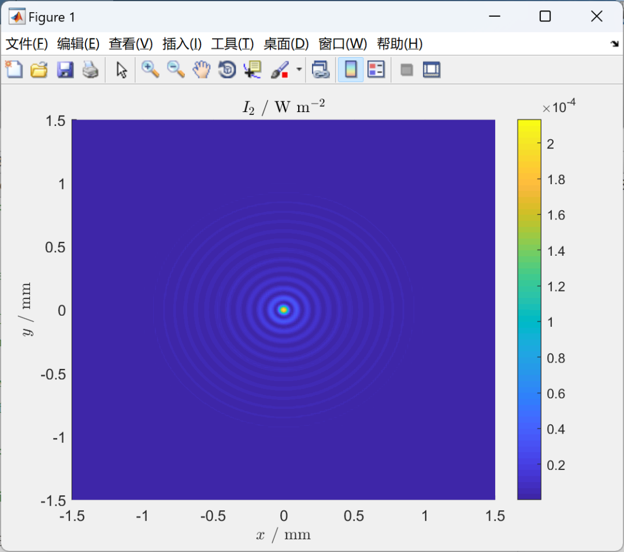Screen dimensions: 624x552
Task: Open file with the folder icon
Action: click(39, 70)
